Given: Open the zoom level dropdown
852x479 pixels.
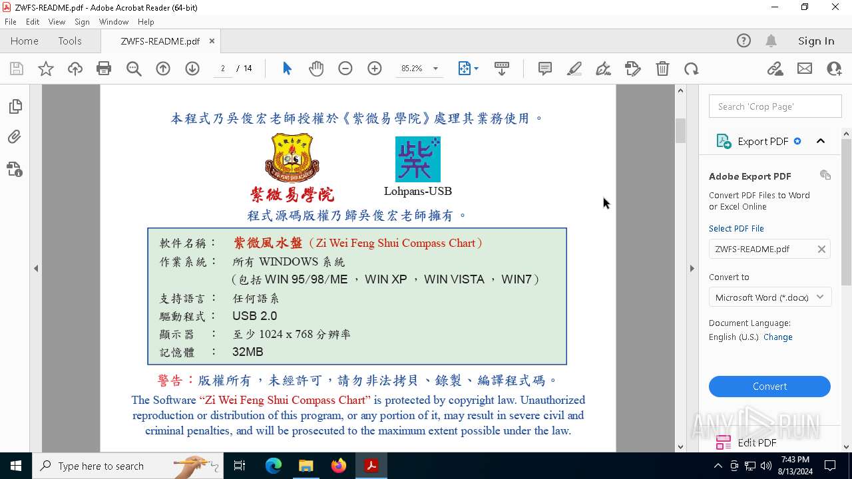Looking at the screenshot, I should pyautogui.click(x=435, y=69).
